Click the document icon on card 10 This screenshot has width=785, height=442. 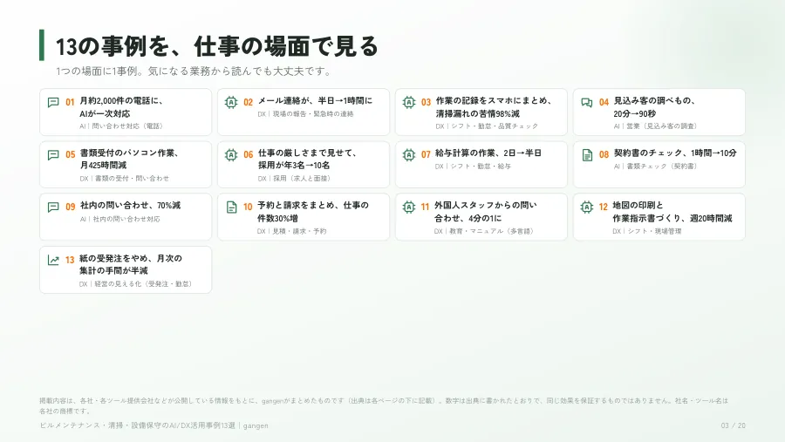coord(231,207)
